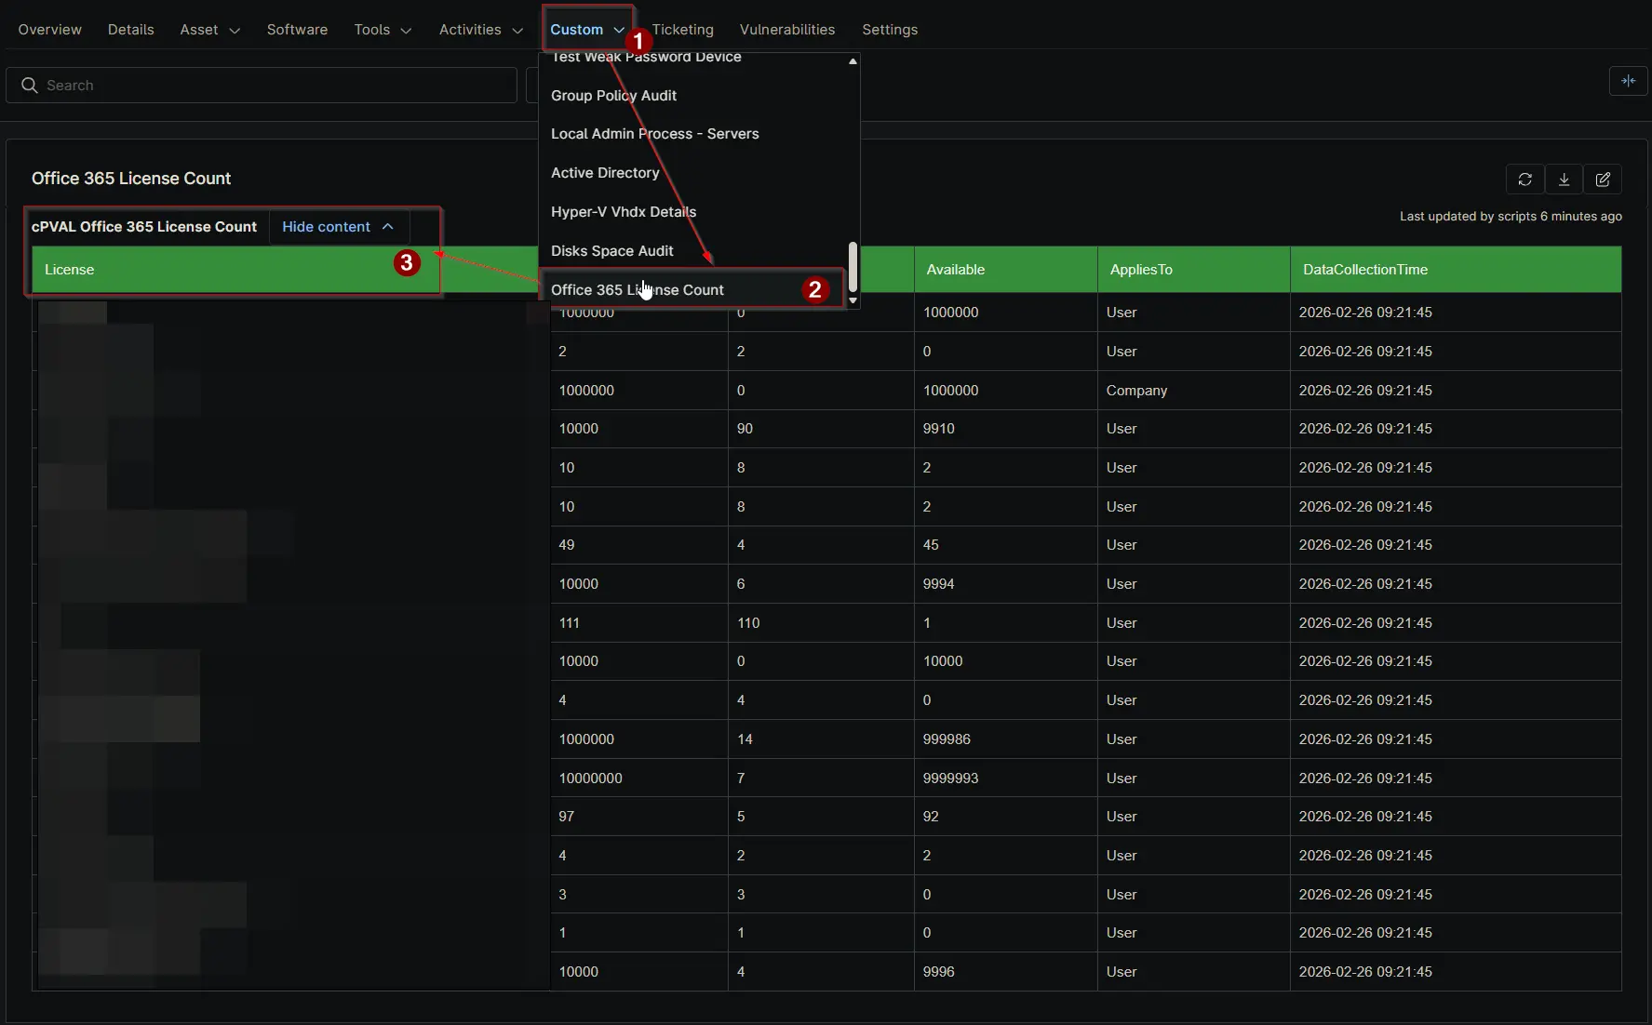1652x1025 pixels.
Task: Close the Custom dropdown menu
Action: pos(586,30)
